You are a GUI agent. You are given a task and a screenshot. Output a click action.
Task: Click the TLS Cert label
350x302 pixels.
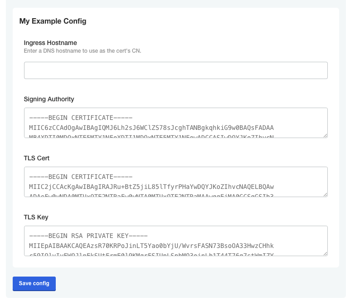click(37, 158)
